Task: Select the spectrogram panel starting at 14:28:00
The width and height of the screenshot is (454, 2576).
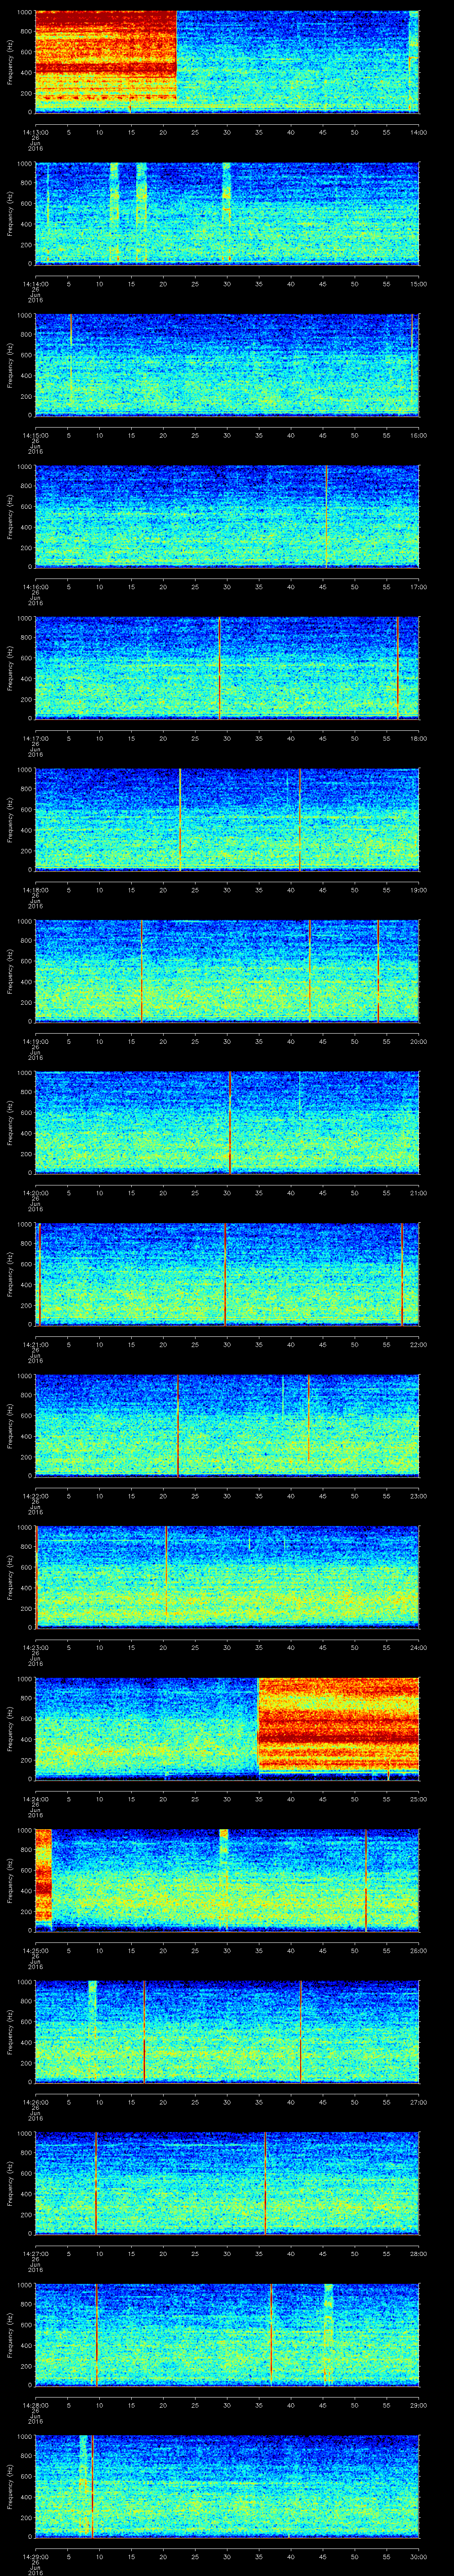Action: pos(227,2336)
